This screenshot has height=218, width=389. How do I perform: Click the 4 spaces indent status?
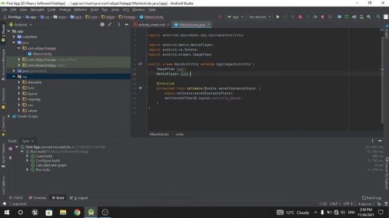(x=366, y=203)
